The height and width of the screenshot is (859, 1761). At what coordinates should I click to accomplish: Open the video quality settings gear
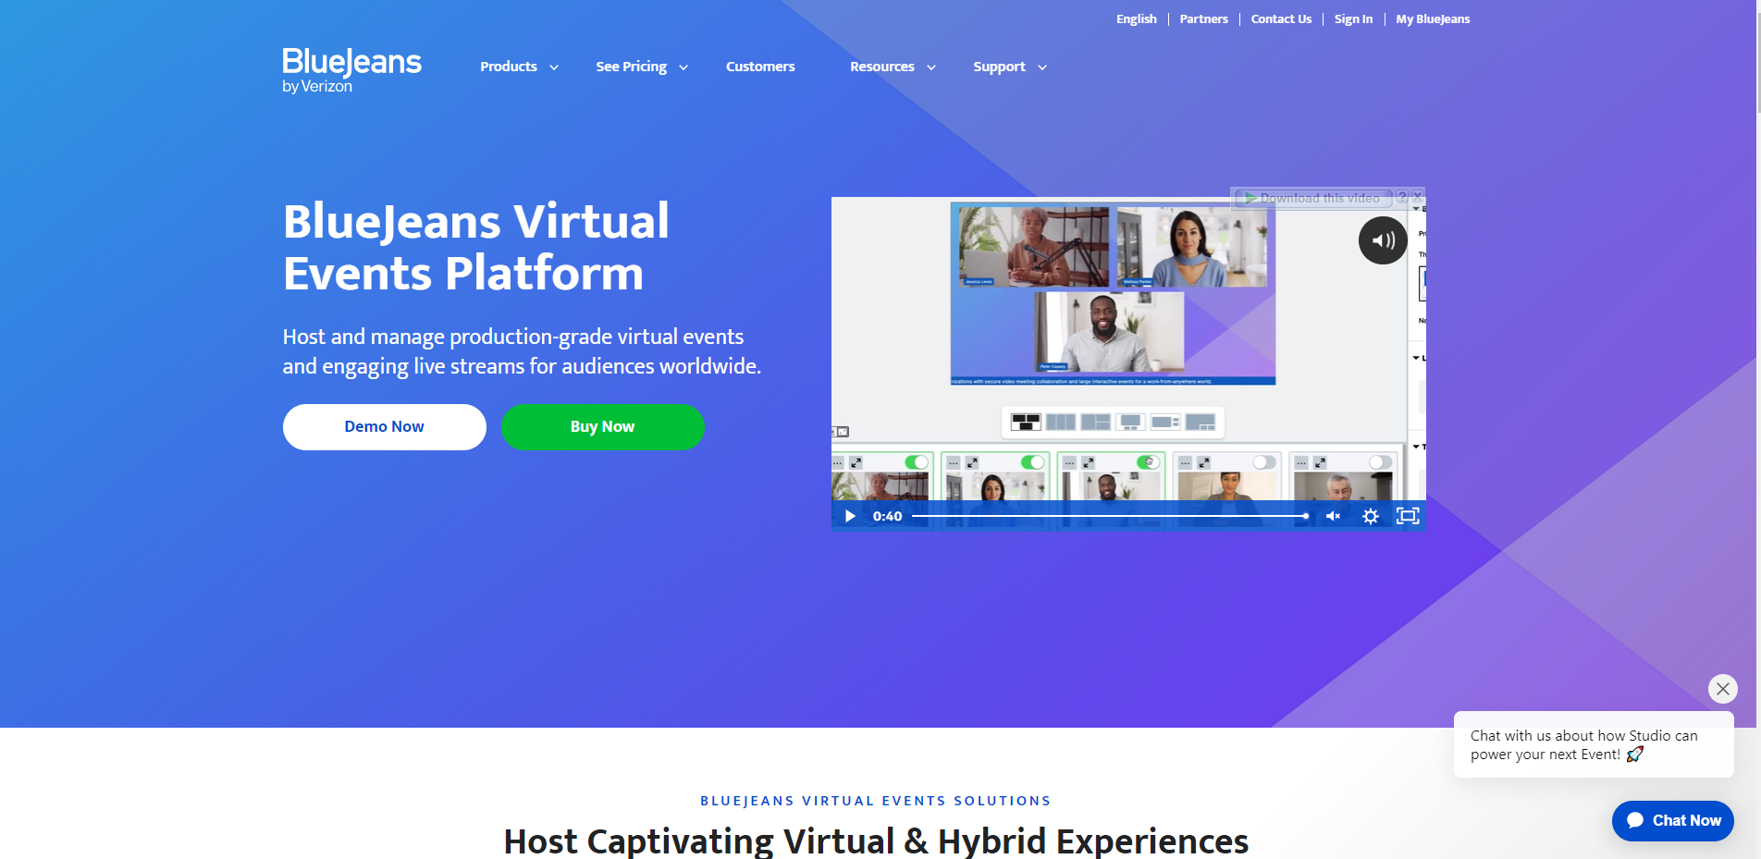click(x=1370, y=516)
